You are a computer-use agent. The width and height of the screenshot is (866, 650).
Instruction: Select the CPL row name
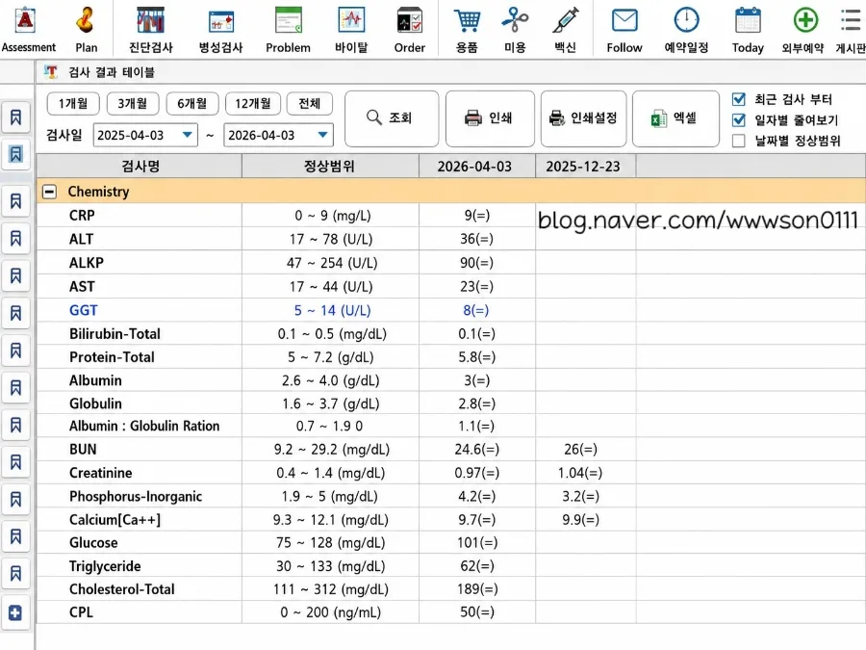(x=81, y=611)
